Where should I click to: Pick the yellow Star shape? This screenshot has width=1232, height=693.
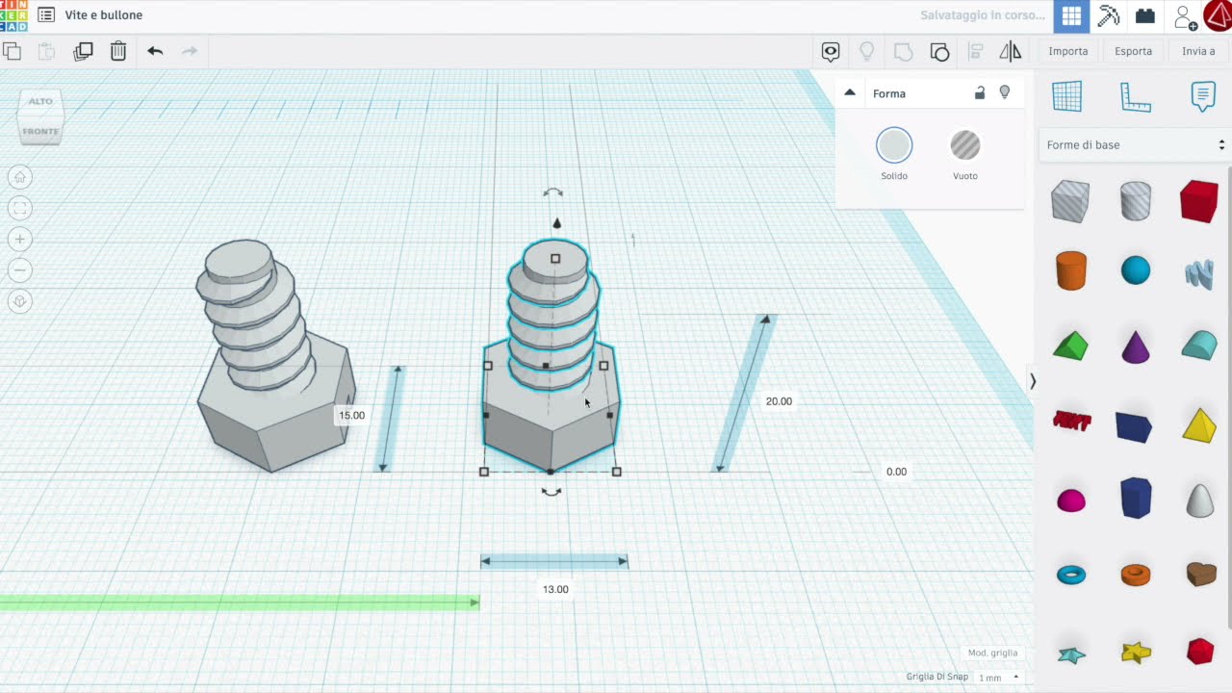point(1136,653)
